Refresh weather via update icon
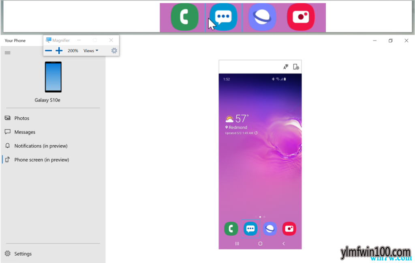 pyautogui.click(x=256, y=133)
